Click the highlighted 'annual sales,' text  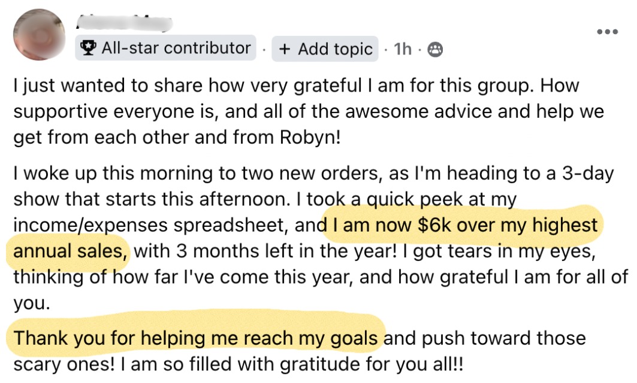pos(70,251)
